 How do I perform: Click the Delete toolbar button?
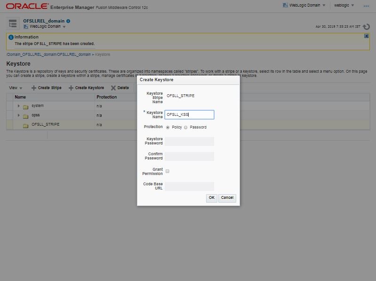pos(120,88)
